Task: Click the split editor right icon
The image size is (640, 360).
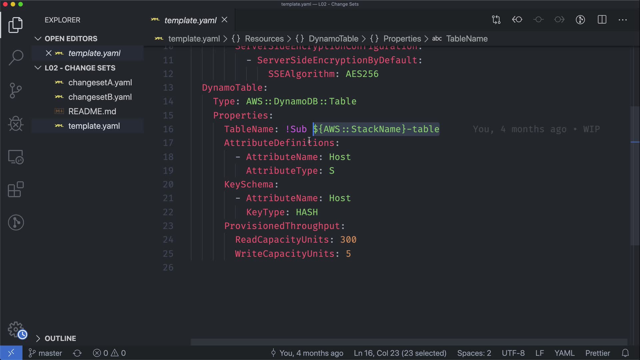Action: [602, 20]
